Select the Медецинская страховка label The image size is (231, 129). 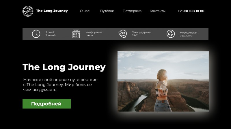click(x=189, y=34)
